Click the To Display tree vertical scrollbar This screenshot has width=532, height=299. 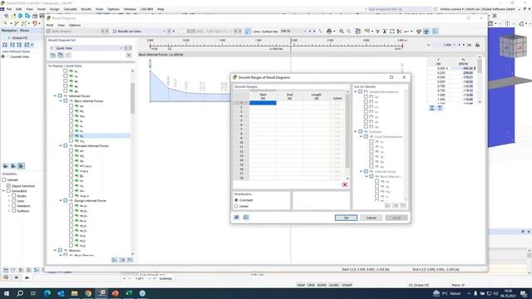(132, 162)
